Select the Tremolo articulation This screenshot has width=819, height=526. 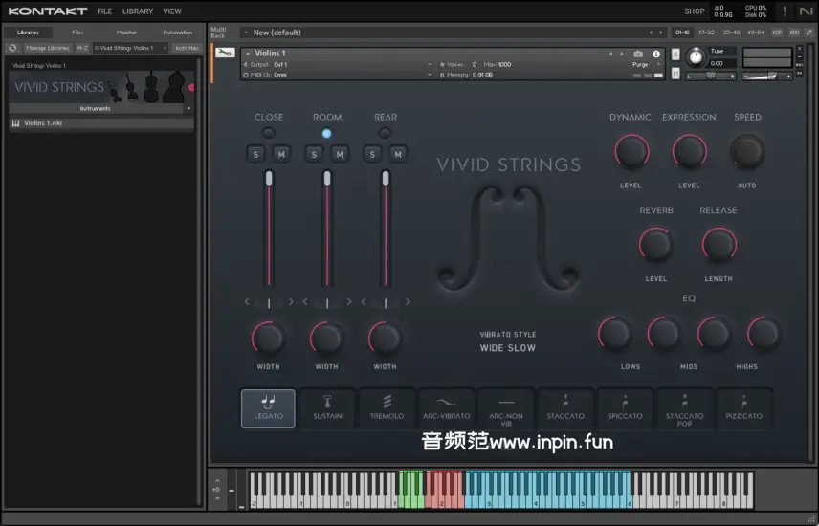[387, 408]
